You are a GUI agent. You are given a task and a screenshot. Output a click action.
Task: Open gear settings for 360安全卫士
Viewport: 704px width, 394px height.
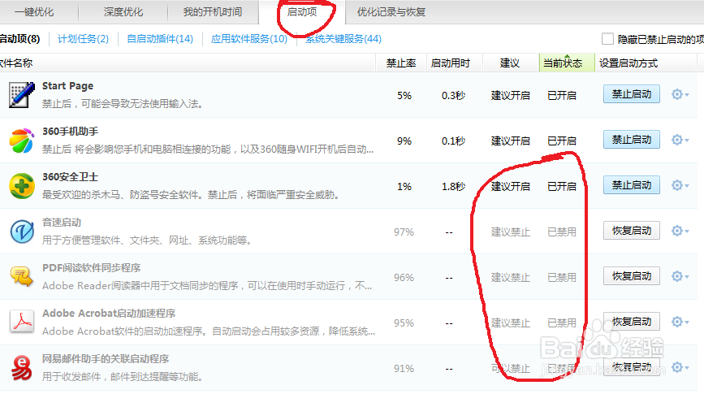pos(680,185)
